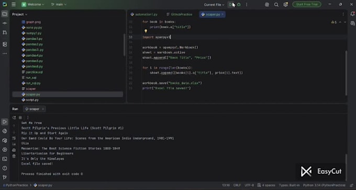Click scaper.py in the navigation breadcrumb
Image resolution: width=356 pixels, height=190 pixels.
coord(43,185)
